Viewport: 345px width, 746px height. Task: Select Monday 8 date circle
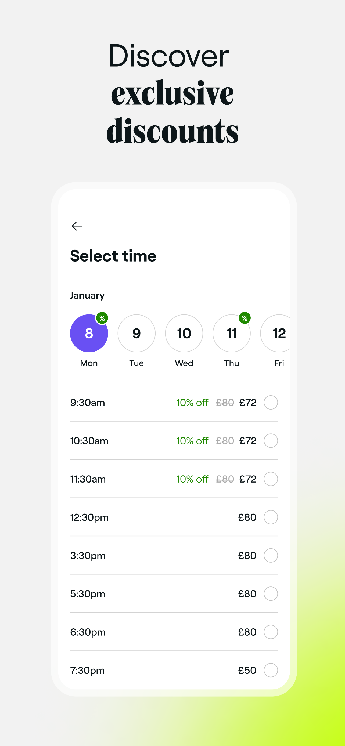point(89,333)
